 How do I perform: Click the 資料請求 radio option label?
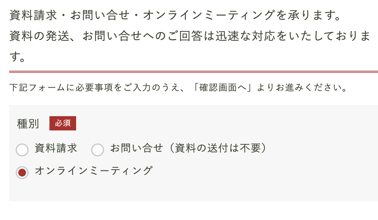56,148
